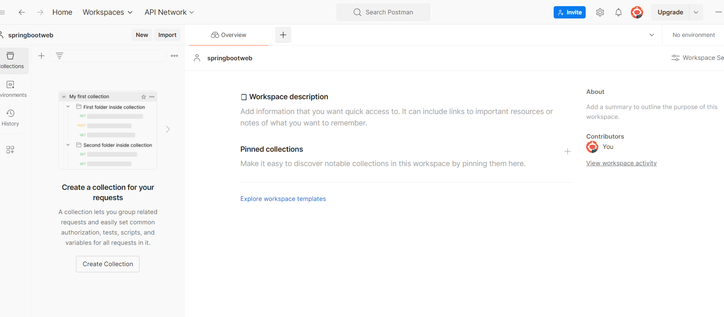Open the configure sidebar grid-plus icon
724x317 pixels.
coord(10,150)
